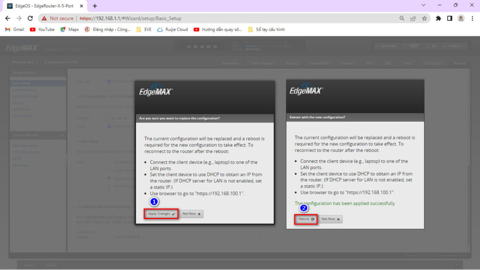This screenshot has width=480, height=270.
Task: Bookmark this page with the star icon
Action: point(424,18)
